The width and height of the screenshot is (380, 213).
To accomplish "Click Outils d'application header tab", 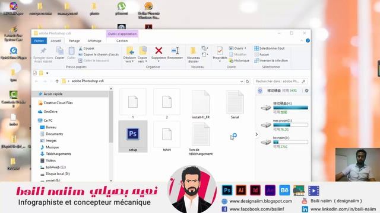I will [122, 34].
